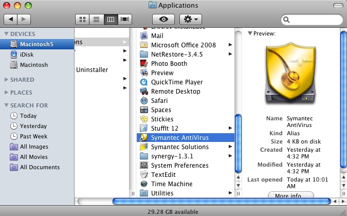Collapse the DEVICES section
Screen dimensions: 347x216
[x=6, y=33]
